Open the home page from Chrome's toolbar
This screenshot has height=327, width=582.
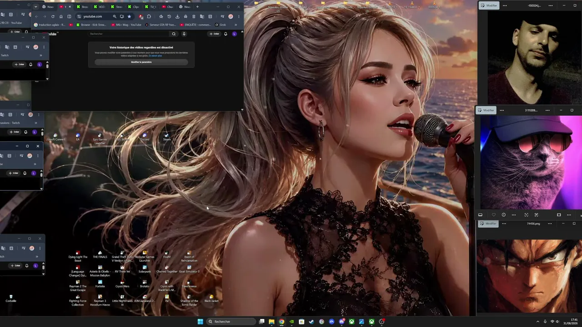pyautogui.click(x=61, y=16)
